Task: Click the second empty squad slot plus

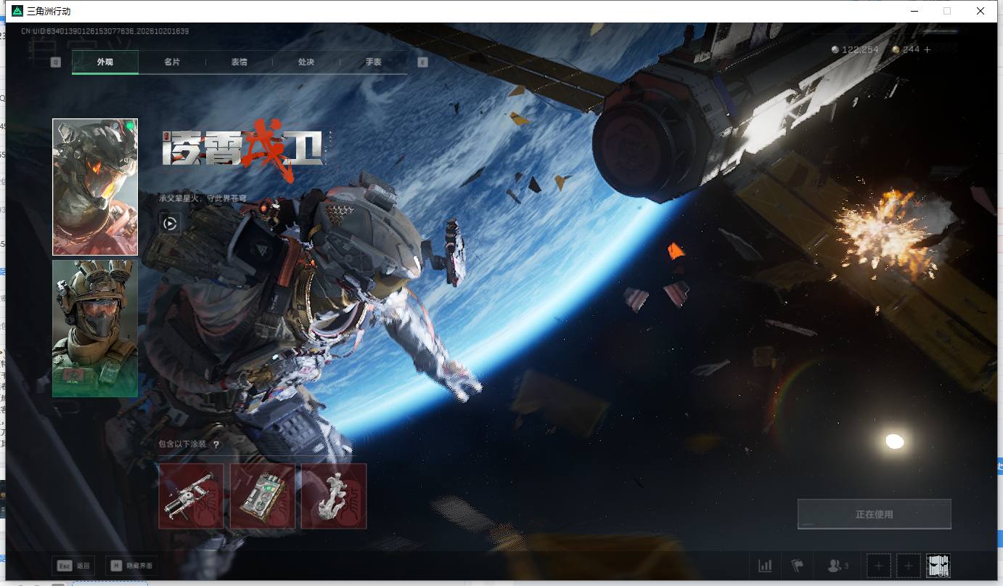Action: (x=908, y=566)
